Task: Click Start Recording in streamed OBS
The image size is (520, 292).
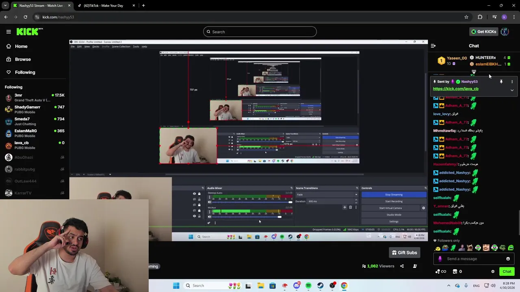Action: click(394, 201)
